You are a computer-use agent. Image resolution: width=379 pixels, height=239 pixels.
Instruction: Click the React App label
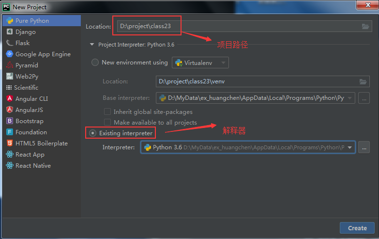[x=30, y=155]
